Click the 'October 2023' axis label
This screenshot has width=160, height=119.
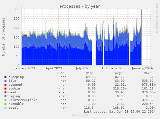point(113,68)
